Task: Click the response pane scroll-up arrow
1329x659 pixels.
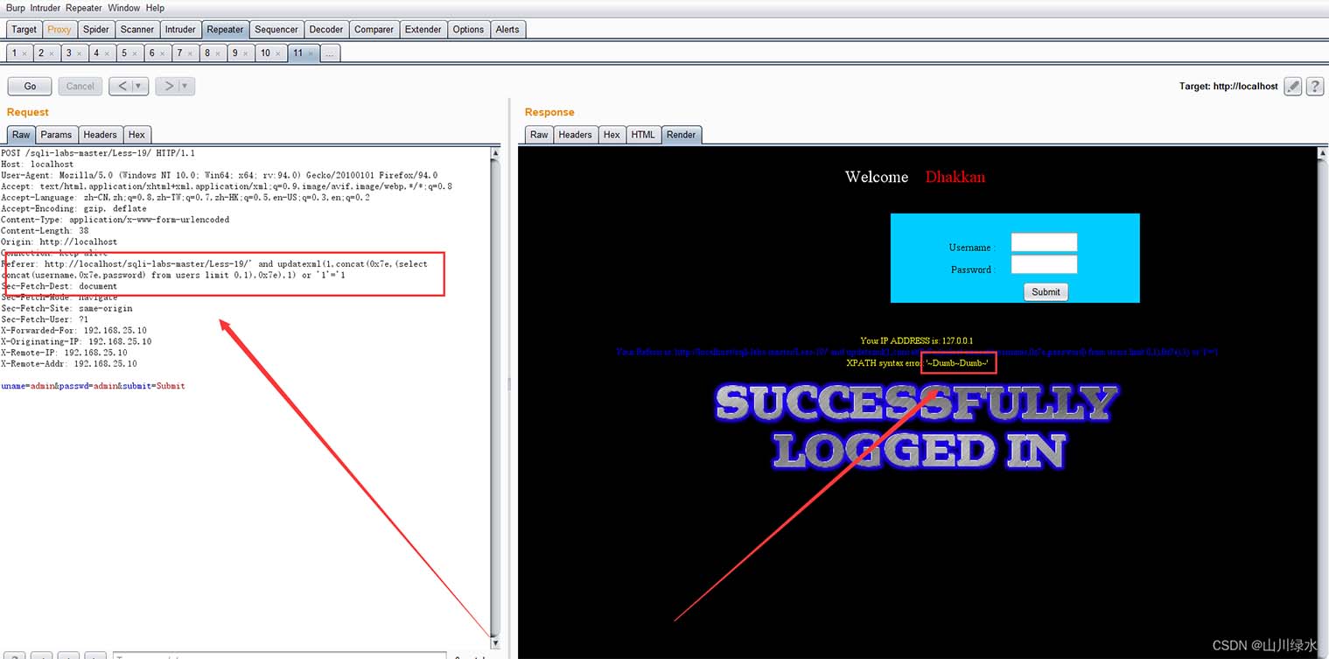Action: [x=1322, y=154]
